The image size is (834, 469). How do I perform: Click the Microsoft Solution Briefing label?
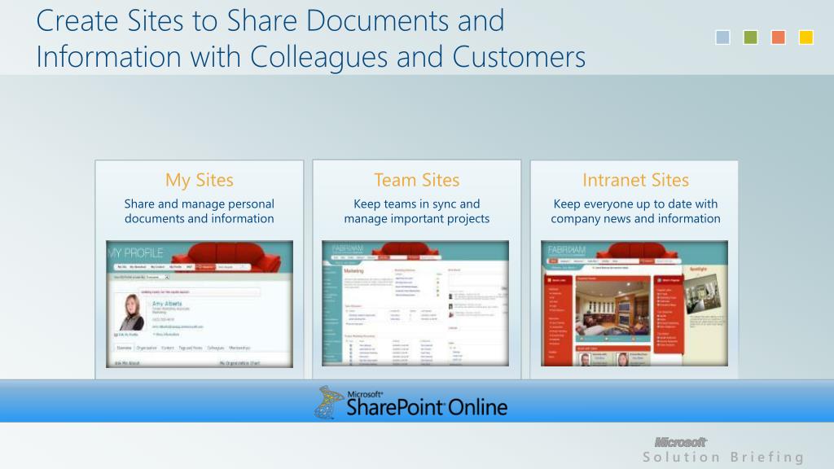pyautogui.click(x=723, y=450)
